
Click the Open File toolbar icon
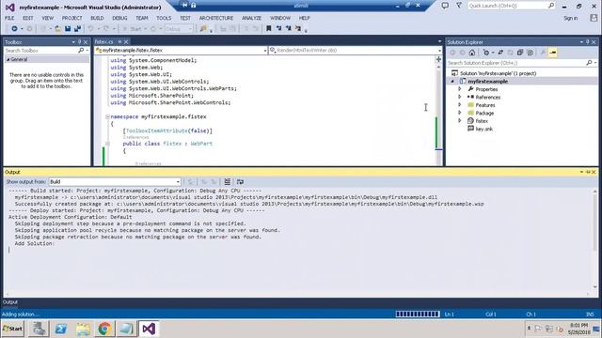(58, 29)
